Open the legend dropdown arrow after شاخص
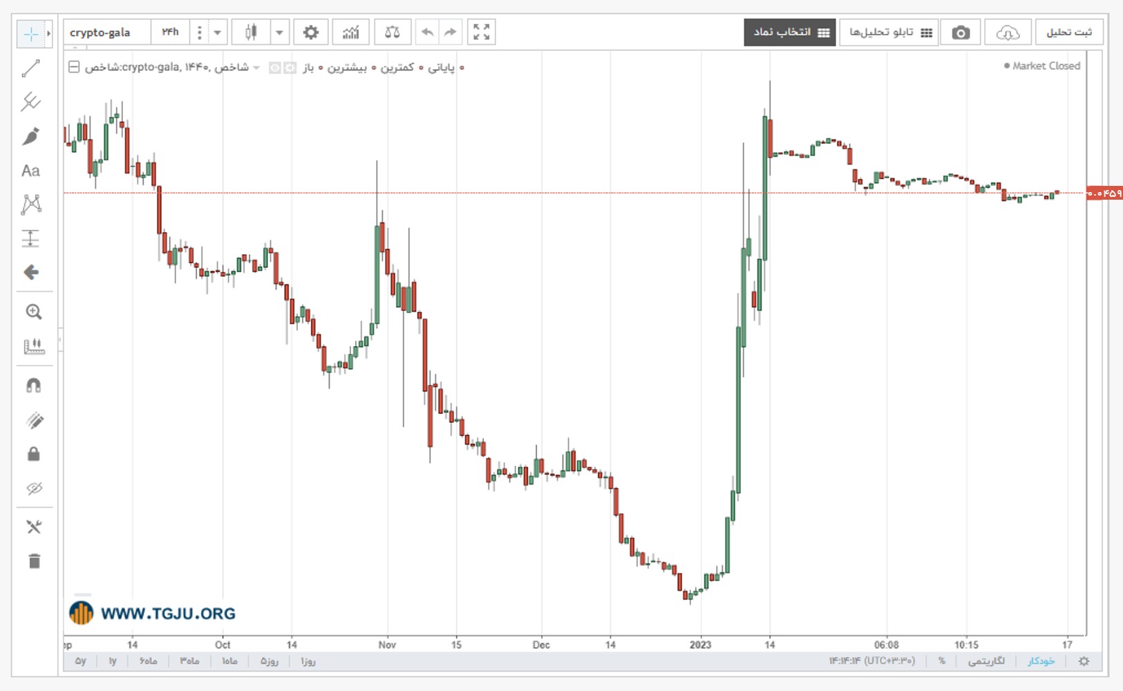This screenshot has height=691, width=1123. point(256,68)
